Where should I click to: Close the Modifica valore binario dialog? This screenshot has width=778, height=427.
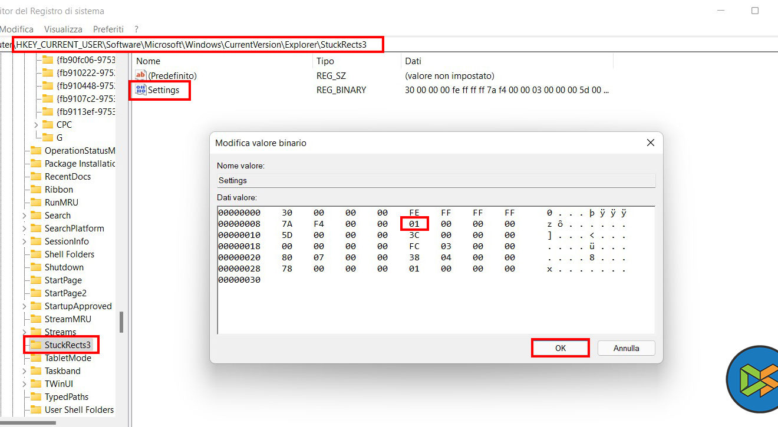(x=651, y=143)
